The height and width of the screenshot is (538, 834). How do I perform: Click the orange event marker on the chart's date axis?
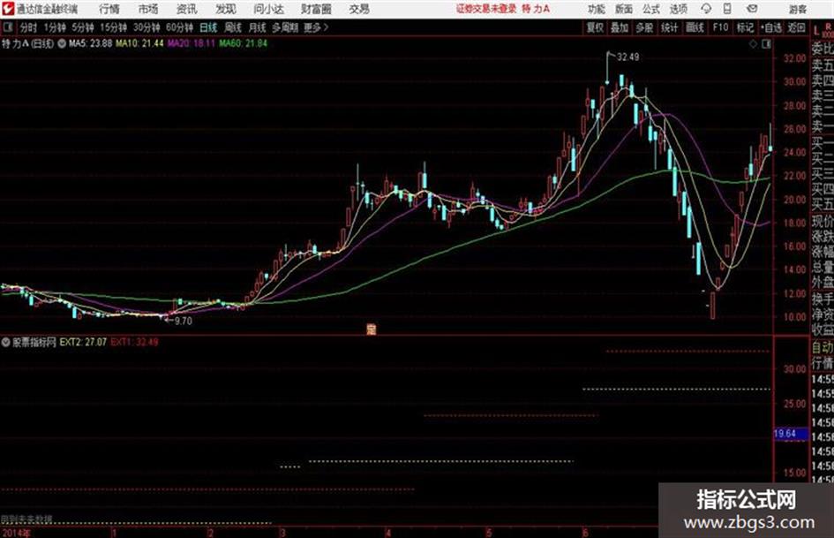372,330
